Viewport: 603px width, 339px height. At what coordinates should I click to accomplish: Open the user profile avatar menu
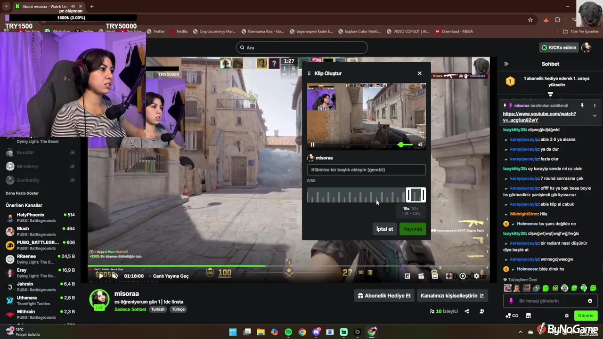(x=587, y=48)
